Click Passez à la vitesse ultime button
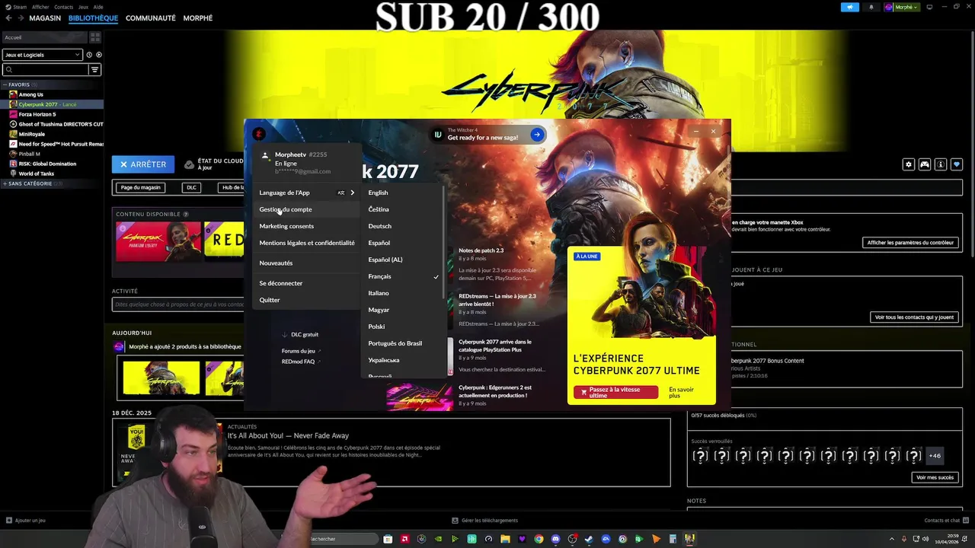The image size is (975, 548). coord(616,393)
